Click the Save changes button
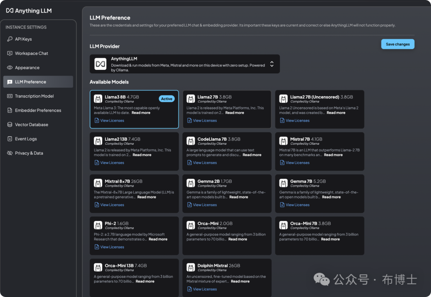 click(x=397, y=44)
